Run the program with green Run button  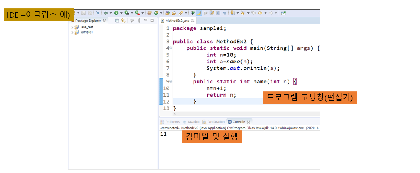click(x=116, y=13)
